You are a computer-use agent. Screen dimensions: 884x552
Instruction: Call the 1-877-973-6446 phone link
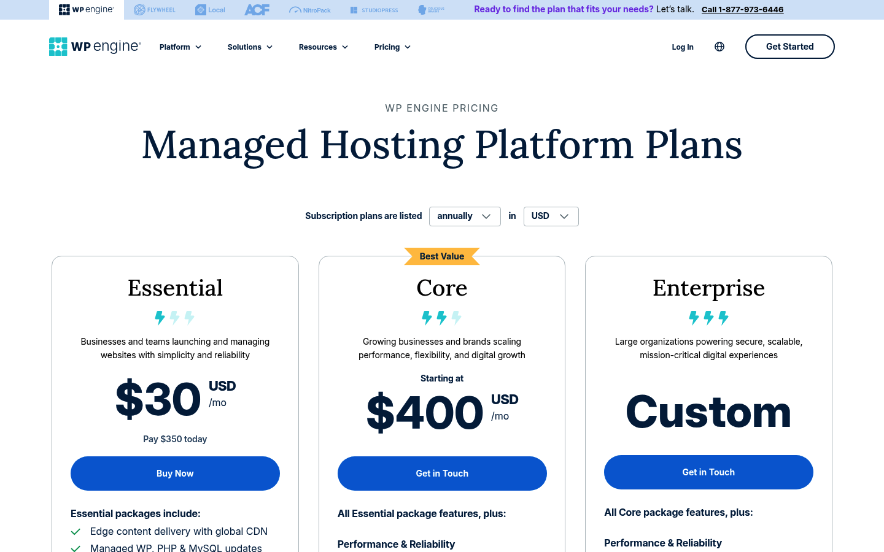tap(742, 9)
